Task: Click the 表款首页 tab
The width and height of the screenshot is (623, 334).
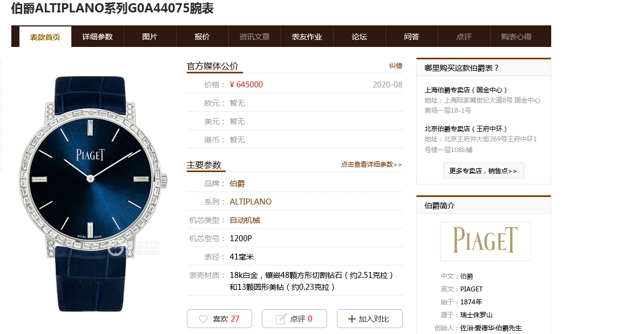Action: click(x=45, y=37)
